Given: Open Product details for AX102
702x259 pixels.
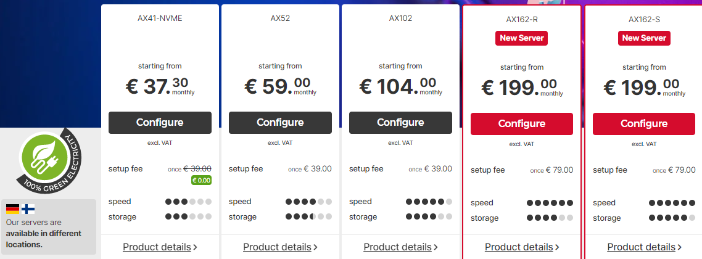Looking at the screenshot, I should click(401, 247).
